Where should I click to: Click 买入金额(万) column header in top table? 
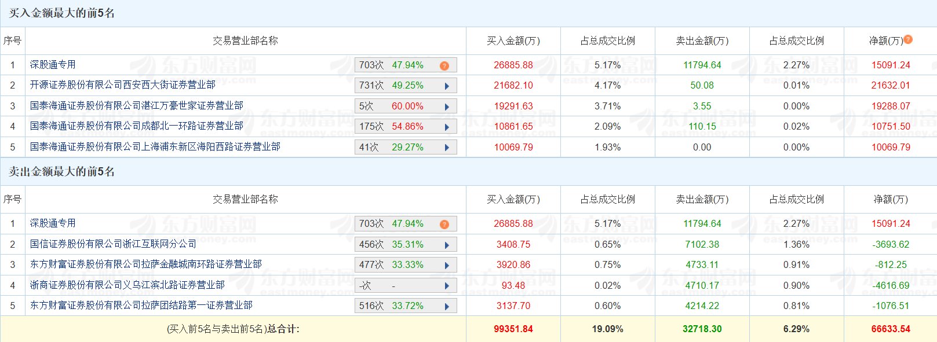coord(513,41)
